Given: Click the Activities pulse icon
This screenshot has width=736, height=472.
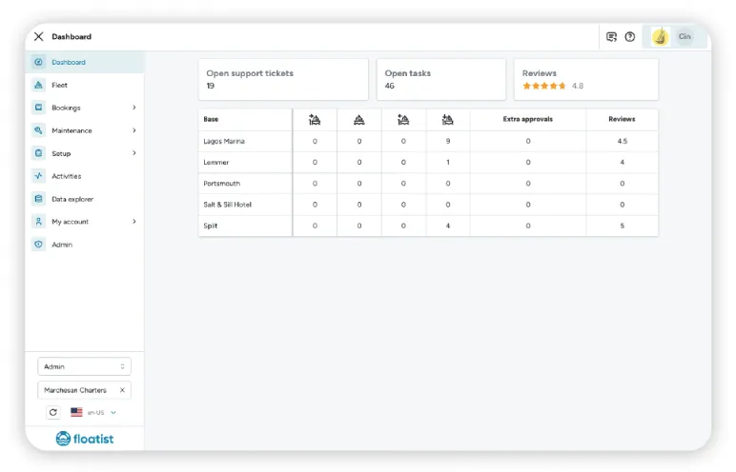Looking at the screenshot, I should point(38,176).
